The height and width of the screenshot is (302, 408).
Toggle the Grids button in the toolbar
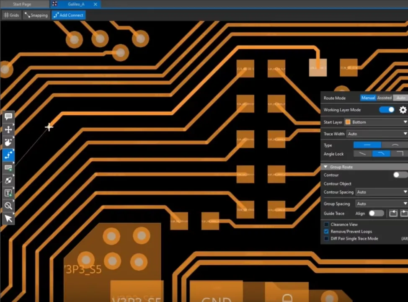11,15
